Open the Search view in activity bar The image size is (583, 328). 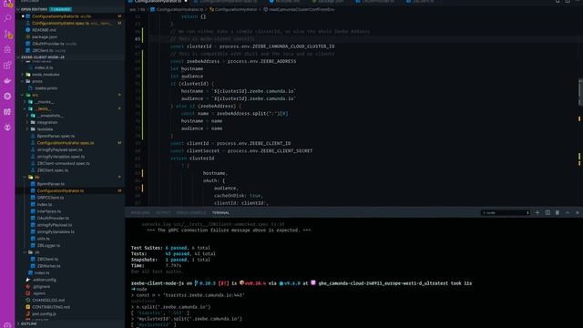coord(7,18)
